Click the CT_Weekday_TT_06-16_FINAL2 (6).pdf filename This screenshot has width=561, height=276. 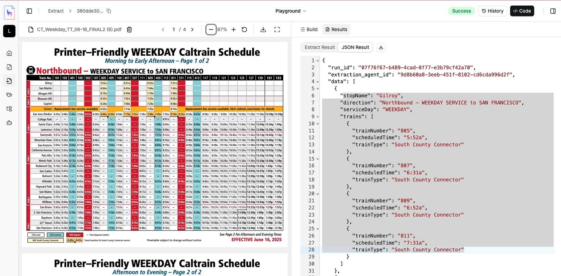[79, 30]
